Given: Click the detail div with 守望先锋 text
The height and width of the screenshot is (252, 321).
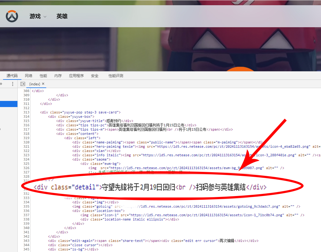Looking at the screenshot, I should pyautogui.click(x=150, y=187).
